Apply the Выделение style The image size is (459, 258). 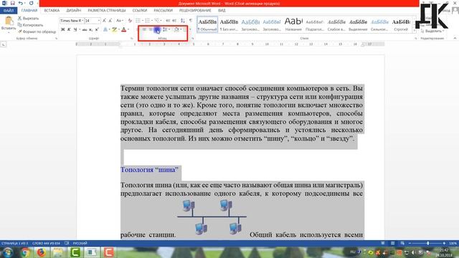(x=358, y=24)
